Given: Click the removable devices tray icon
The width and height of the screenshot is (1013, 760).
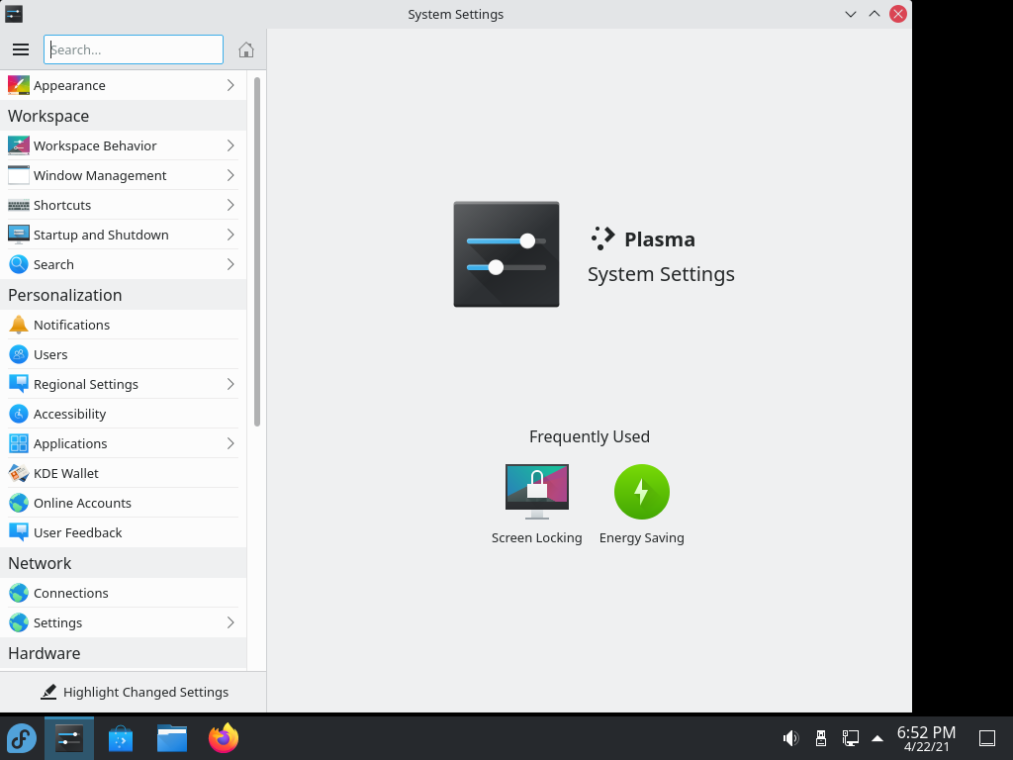Looking at the screenshot, I should [x=820, y=738].
